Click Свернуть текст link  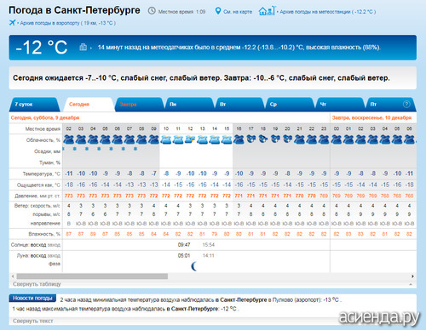[33, 321]
